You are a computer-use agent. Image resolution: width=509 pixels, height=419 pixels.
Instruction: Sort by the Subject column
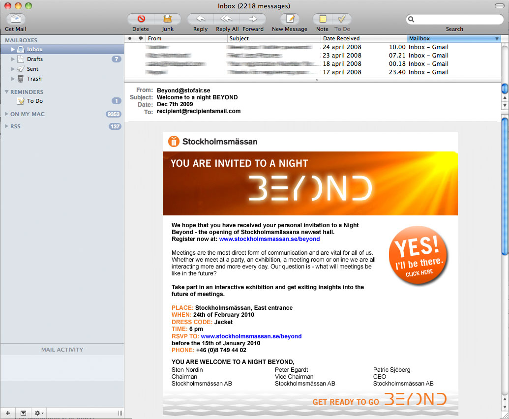(x=273, y=38)
